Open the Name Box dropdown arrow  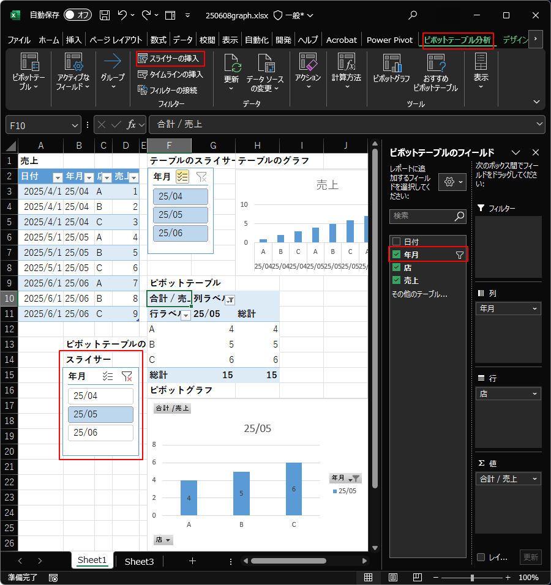73,124
